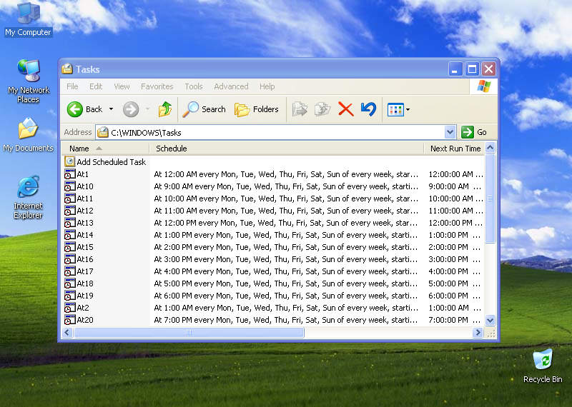The height and width of the screenshot is (407, 572).
Task: Click the horizontal scrollbar thumb
Action: pyautogui.click(x=189, y=332)
